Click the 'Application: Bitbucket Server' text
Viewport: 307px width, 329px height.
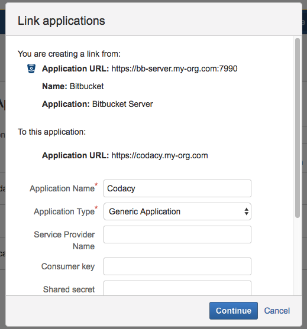(x=98, y=104)
